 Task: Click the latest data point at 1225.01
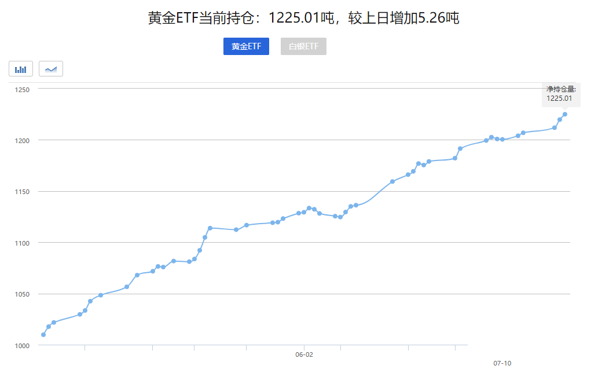[565, 114]
